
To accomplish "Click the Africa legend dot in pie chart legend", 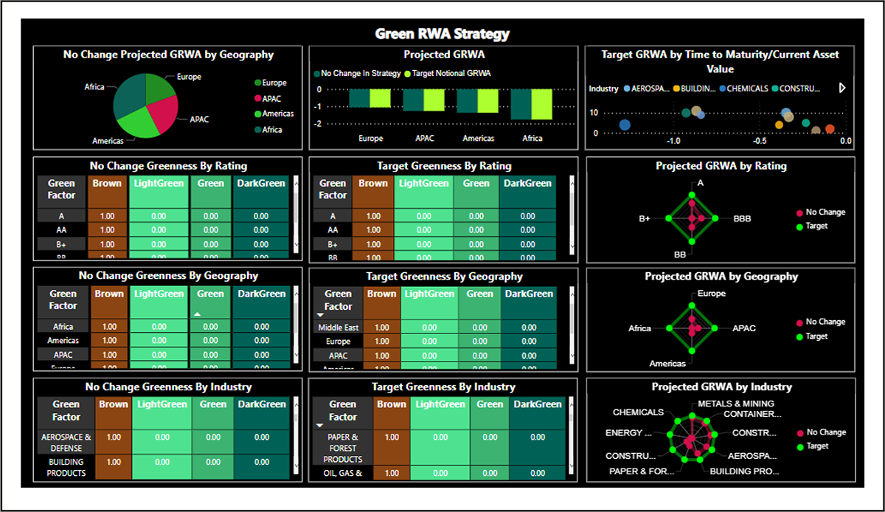I will (257, 130).
